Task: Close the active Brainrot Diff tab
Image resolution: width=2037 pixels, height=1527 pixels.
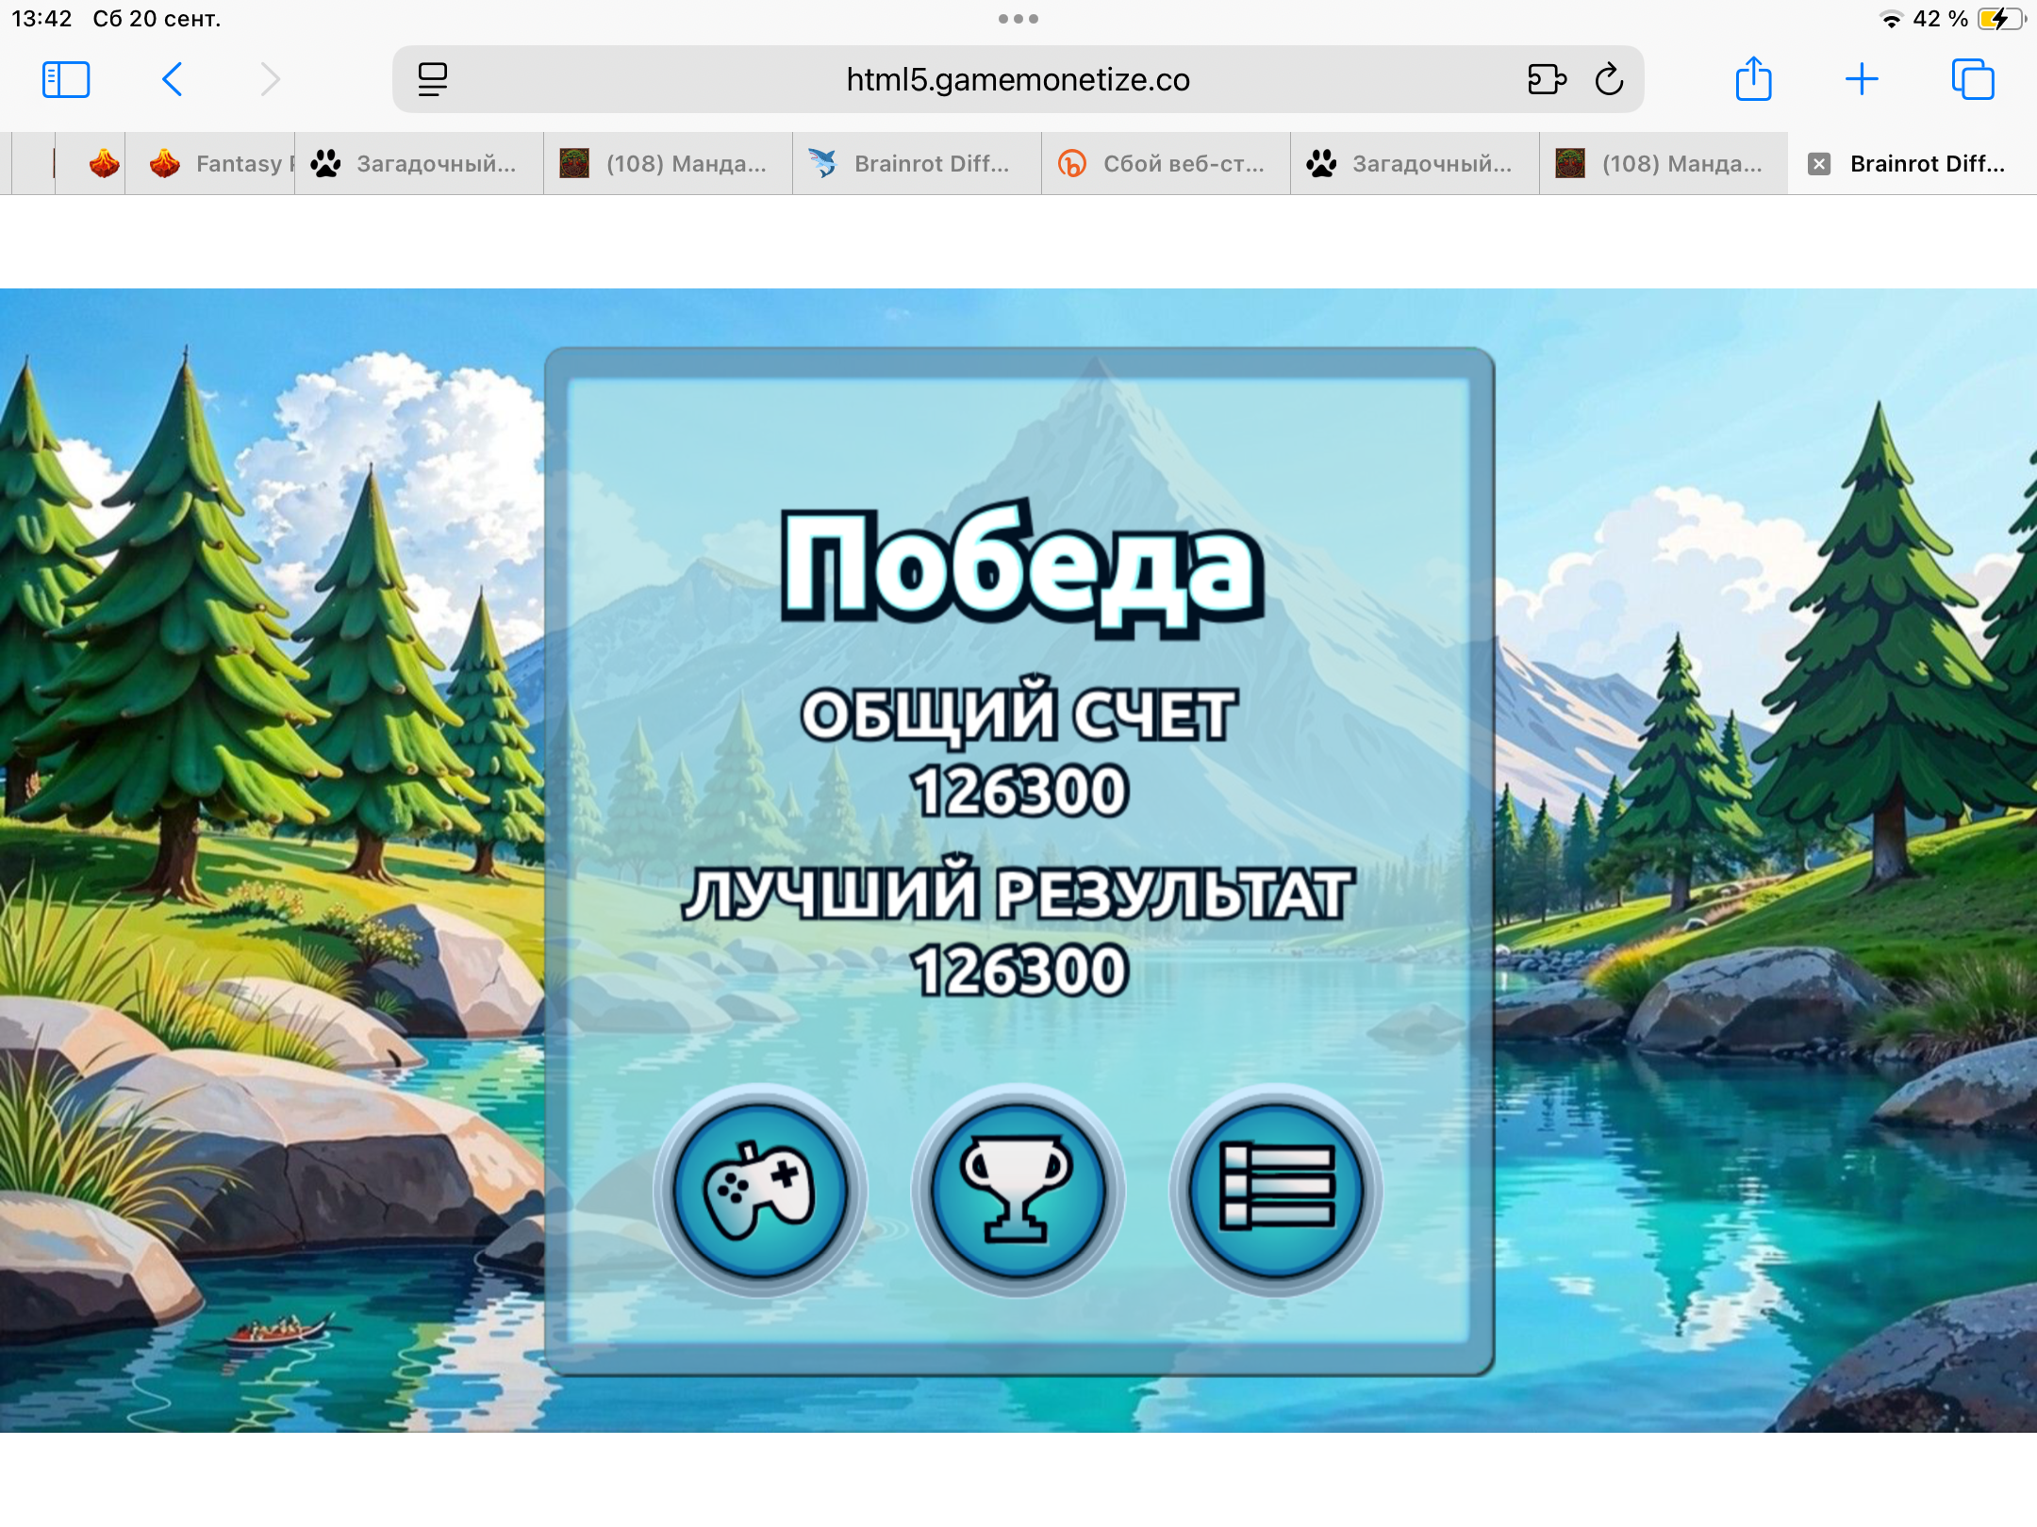Action: click(1819, 164)
